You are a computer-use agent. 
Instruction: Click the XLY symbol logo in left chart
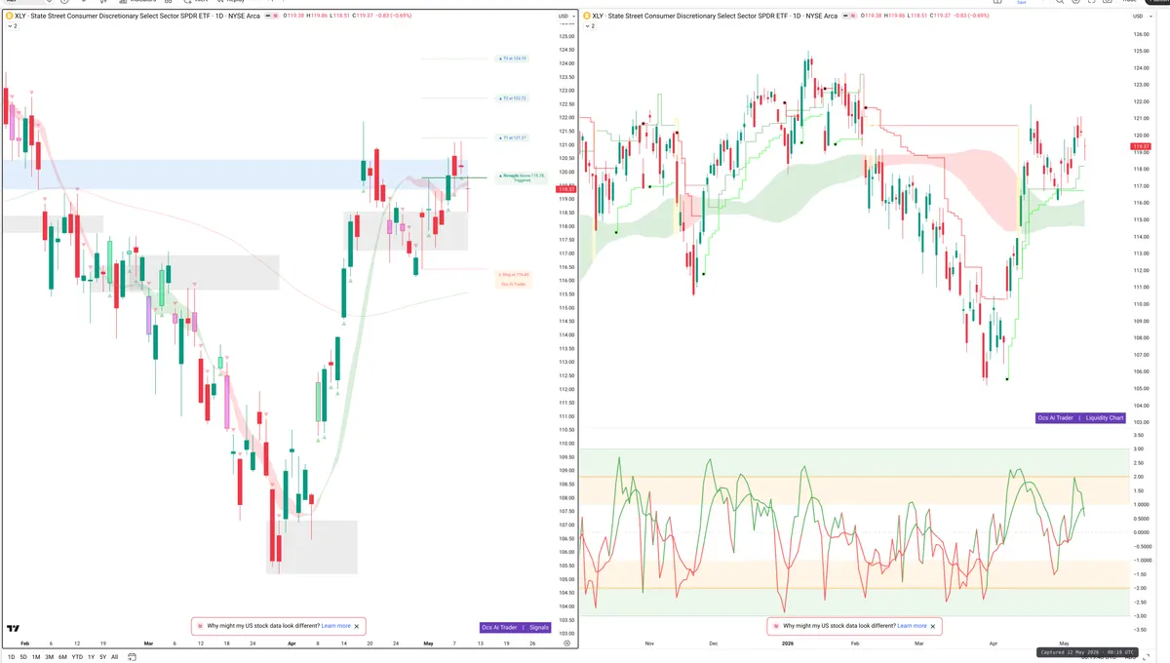[x=10, y=17]
